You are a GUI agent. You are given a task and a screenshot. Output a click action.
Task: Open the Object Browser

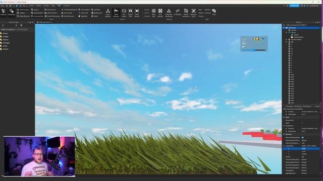pos(23,16)
